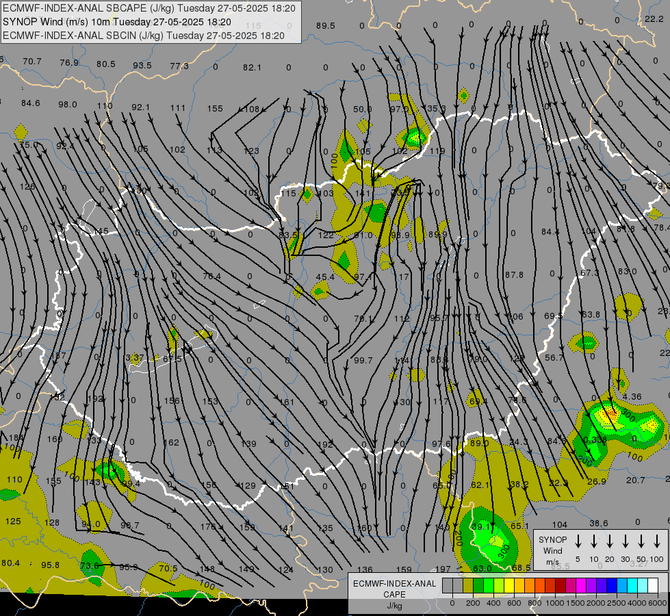Click the map value 4.36
Viewport: 670px width, 616px height.
pyautogui.click(x=632, y=397)
